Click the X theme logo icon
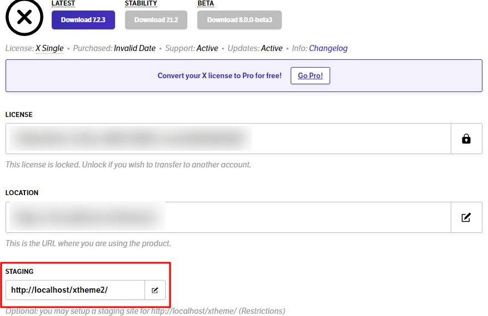488x316 pixels. pos(24,17)
